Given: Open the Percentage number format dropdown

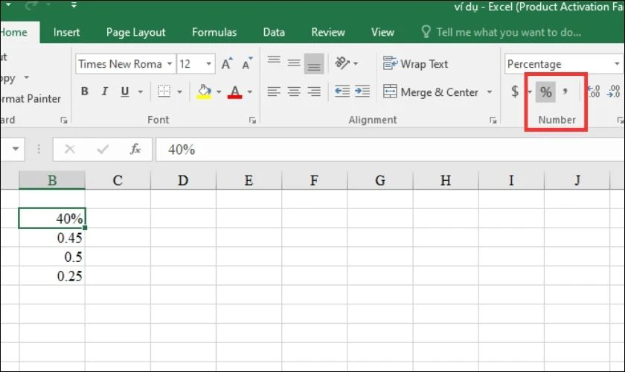Looking at the screenshot, I should [x=617, y=64].
